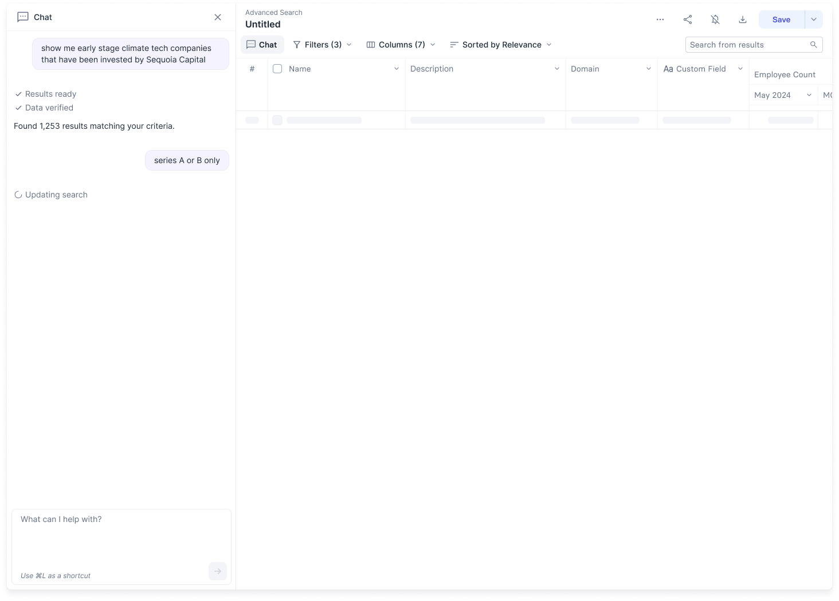Click the loading row checkbox placeholder
Viewport: 839px width, 601px height.
tap(277, 120)
